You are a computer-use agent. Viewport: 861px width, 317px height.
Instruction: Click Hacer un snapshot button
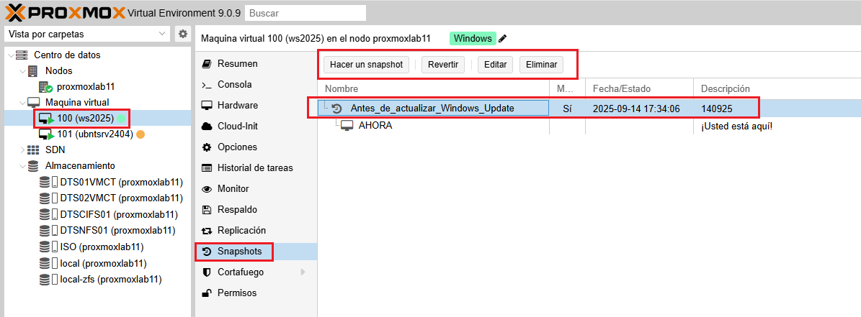(366, 65)
